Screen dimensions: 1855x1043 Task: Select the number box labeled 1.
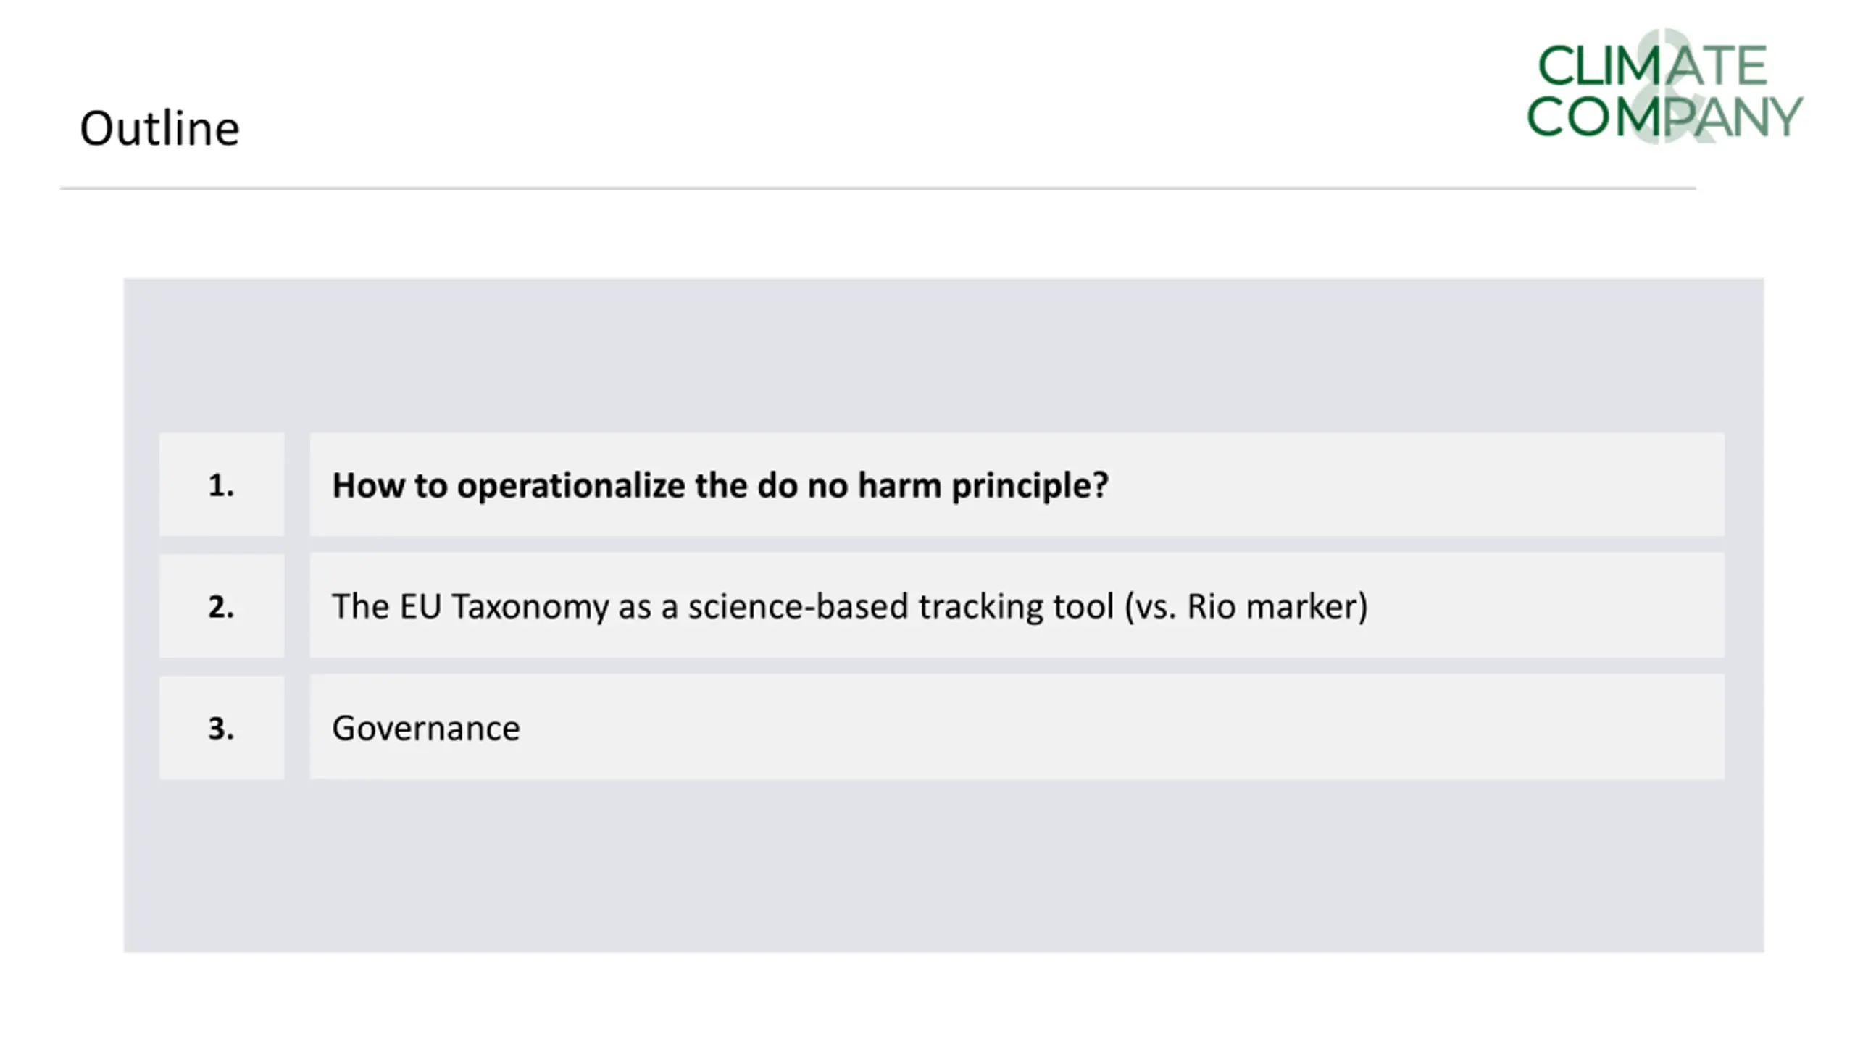click(x=222, y=485)
